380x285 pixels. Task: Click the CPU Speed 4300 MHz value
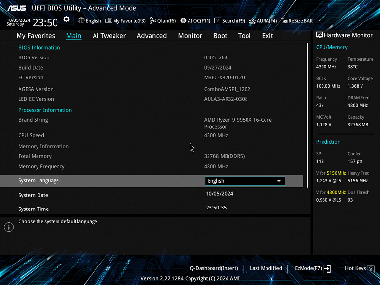click(x=216, y=135)
